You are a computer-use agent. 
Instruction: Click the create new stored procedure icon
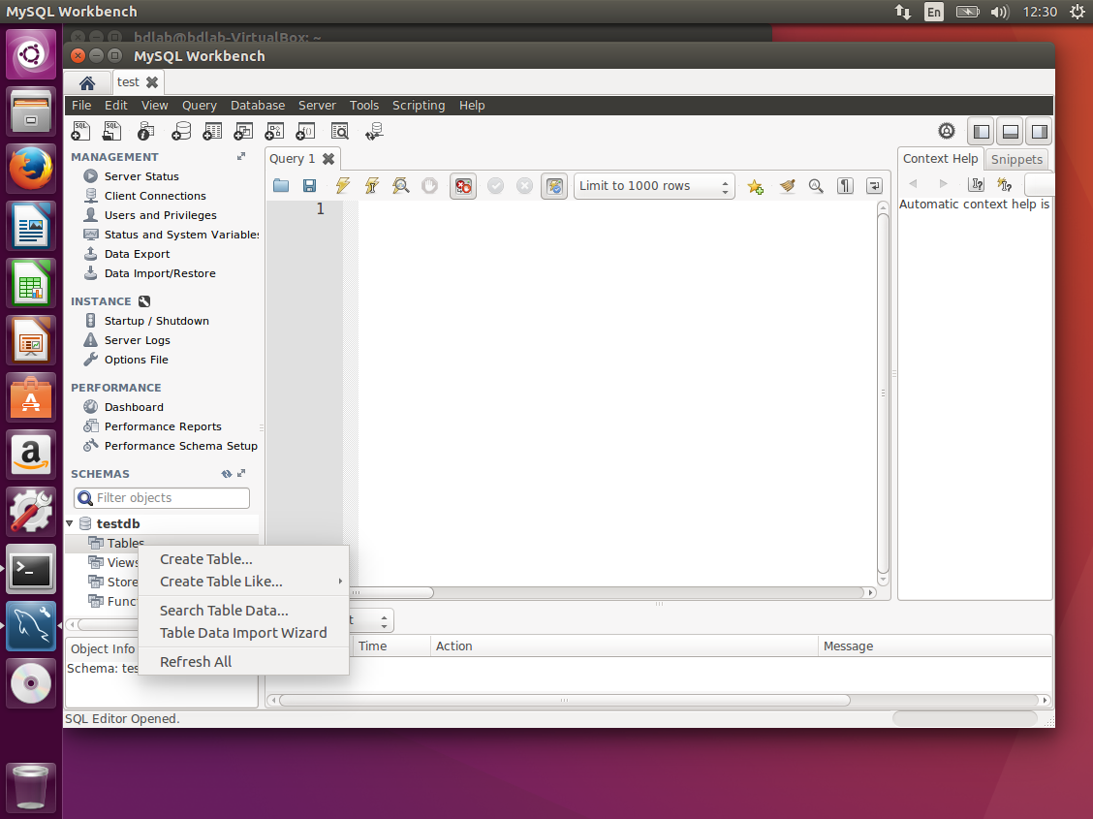tap(274, 131)
